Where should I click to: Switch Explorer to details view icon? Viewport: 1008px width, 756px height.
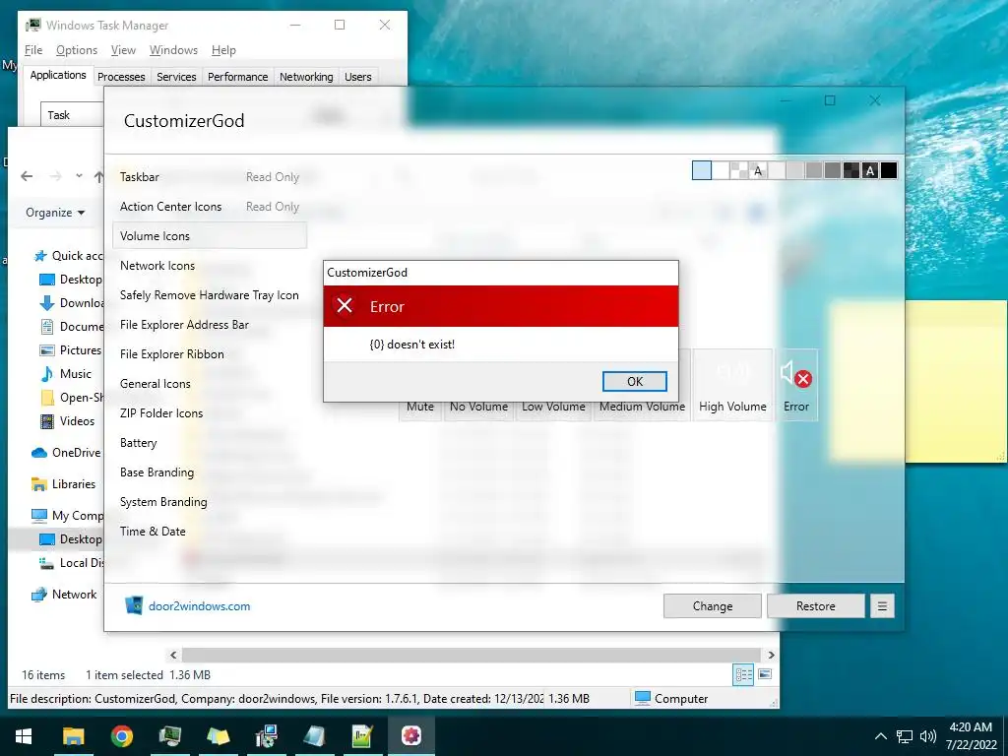click(744, 674)
